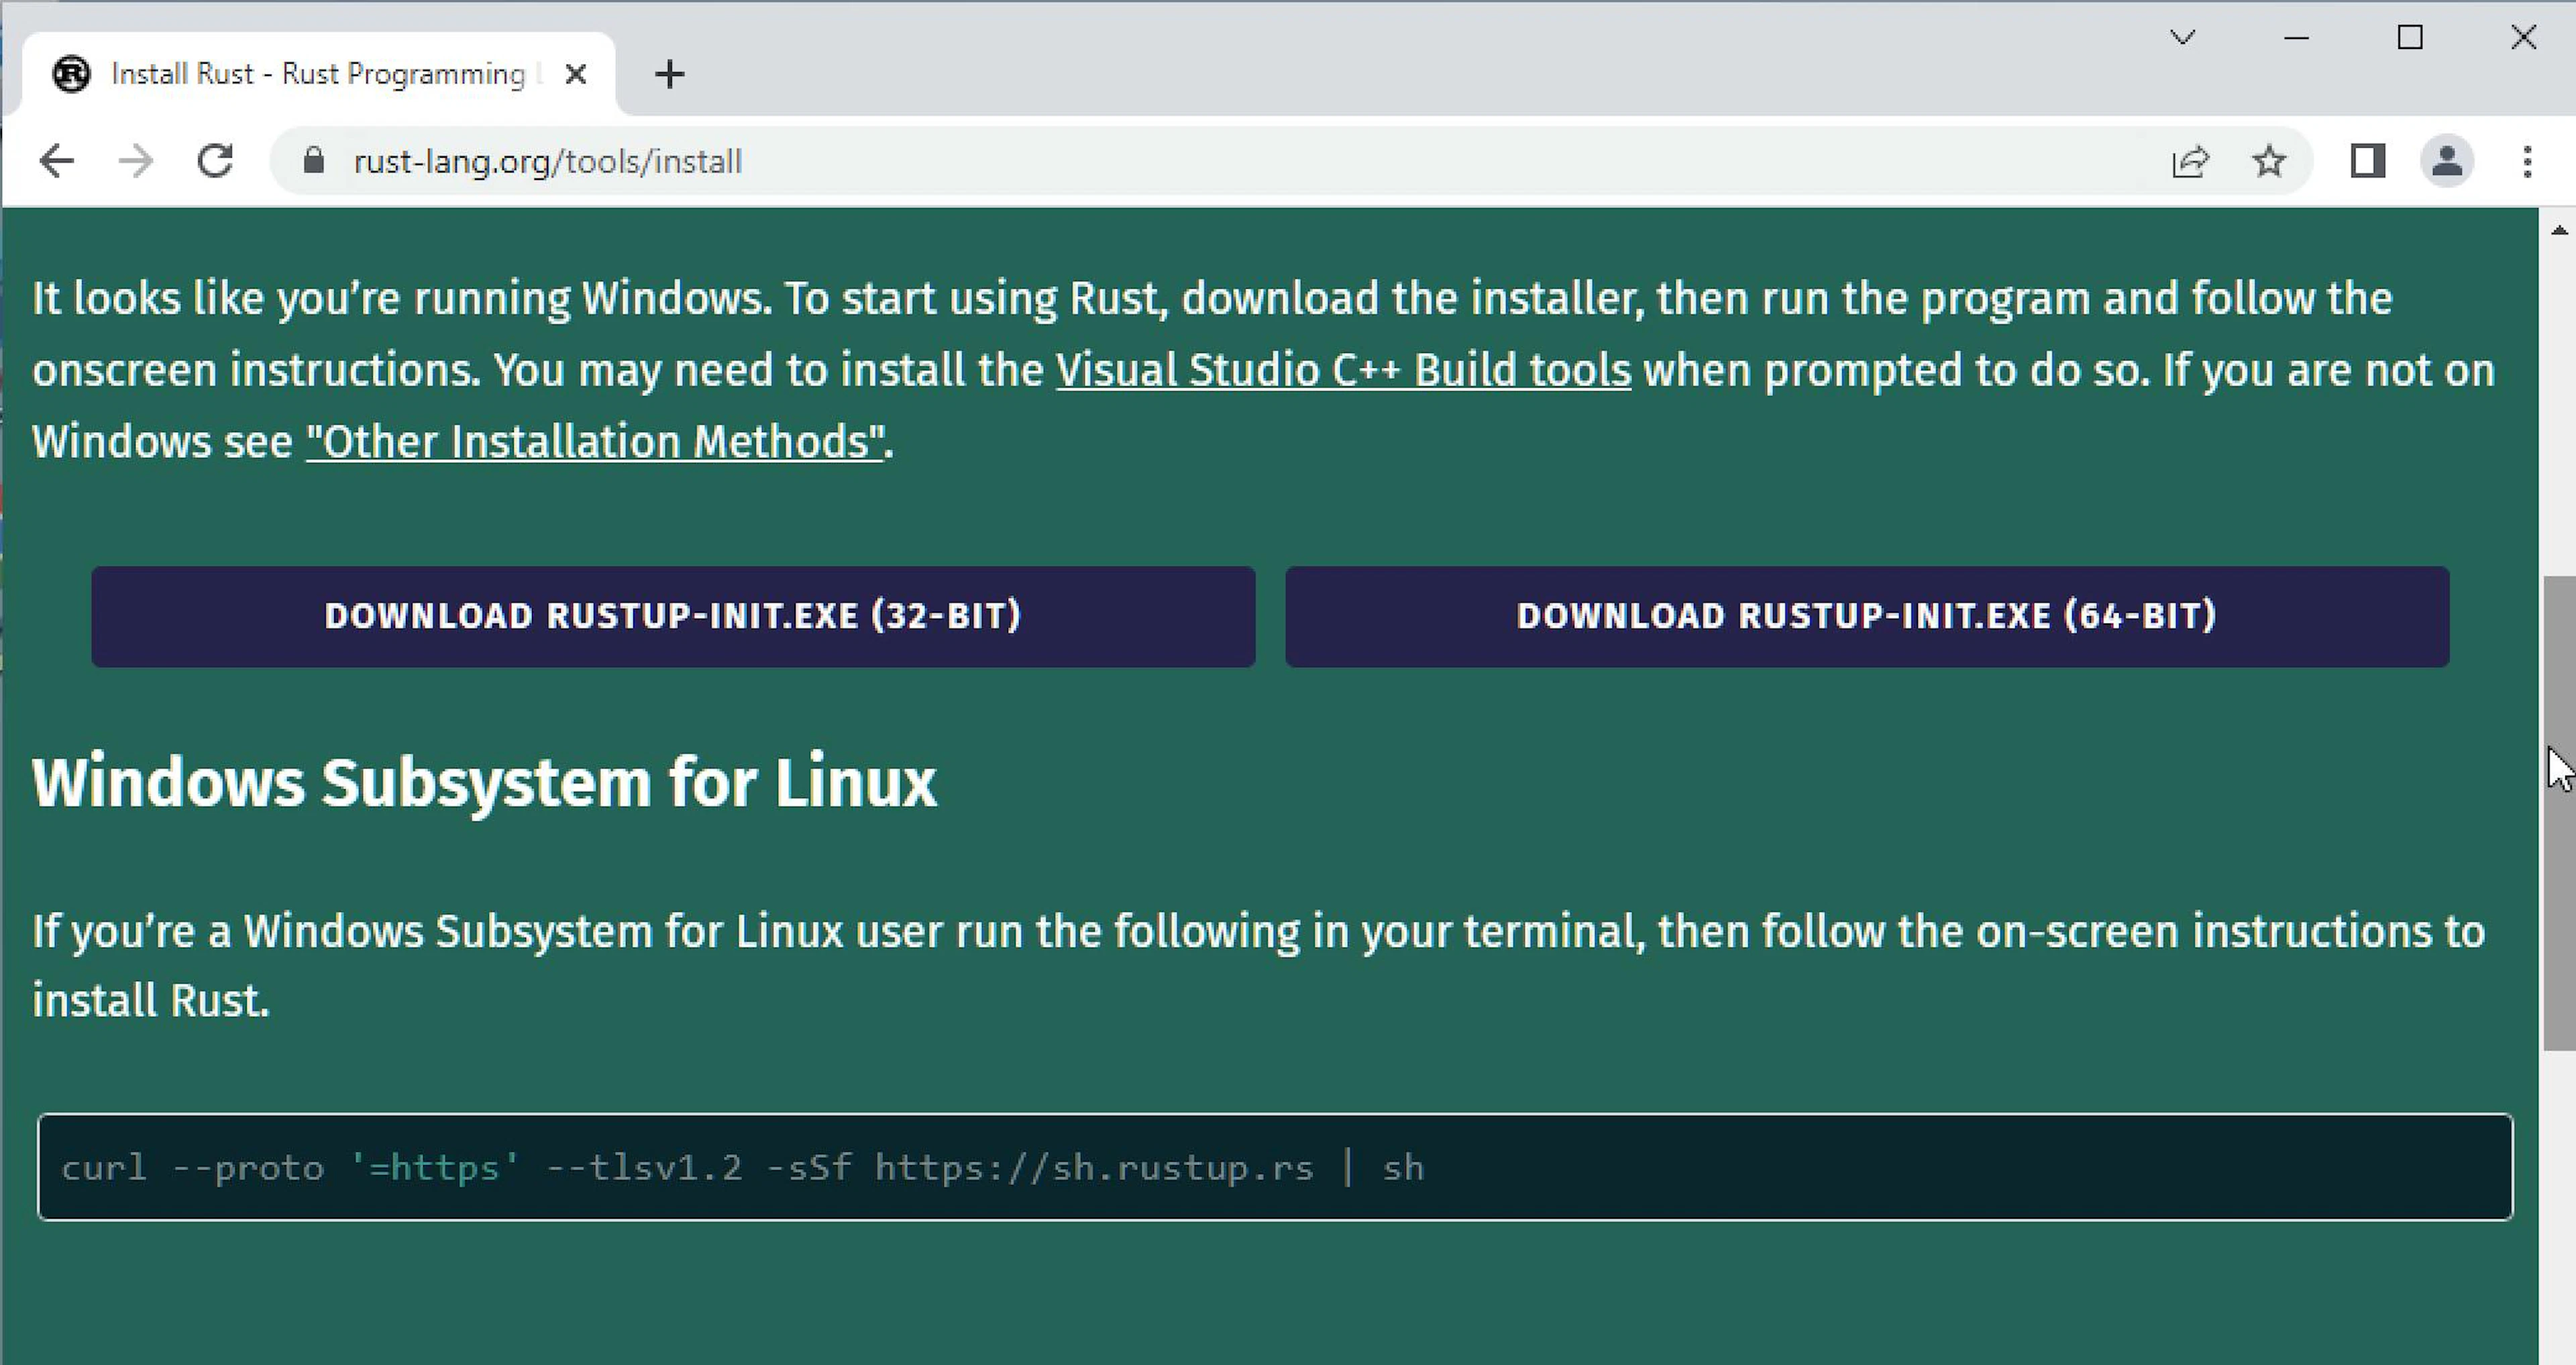Open "Other Installation Methods" link
2576x1365 pixels.
click(x=596, y=442)
